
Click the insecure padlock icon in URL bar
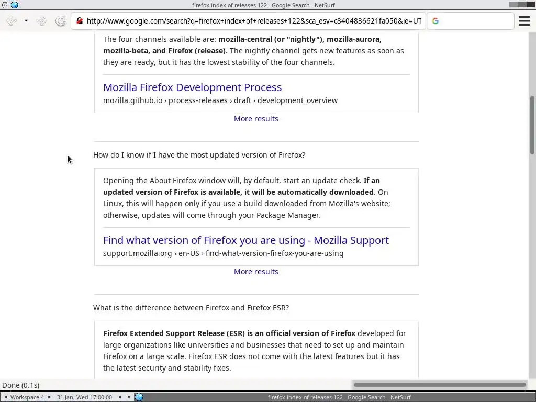click(80, 21)
